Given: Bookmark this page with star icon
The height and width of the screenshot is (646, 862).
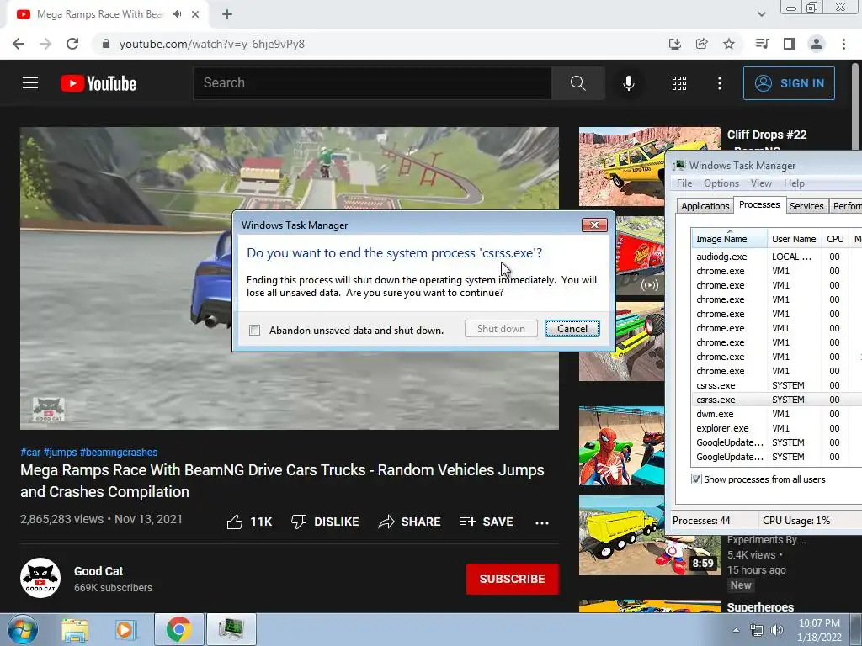Looking at the screenshot, I should [x=729, y=44].
